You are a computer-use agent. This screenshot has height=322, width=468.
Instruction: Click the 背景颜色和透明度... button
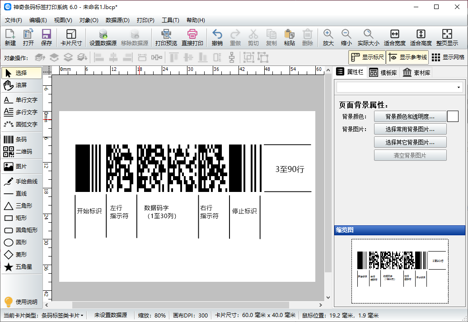coord(410,117)
